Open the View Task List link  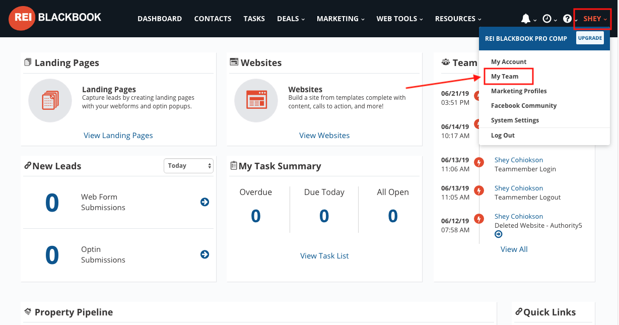[324, 256]
